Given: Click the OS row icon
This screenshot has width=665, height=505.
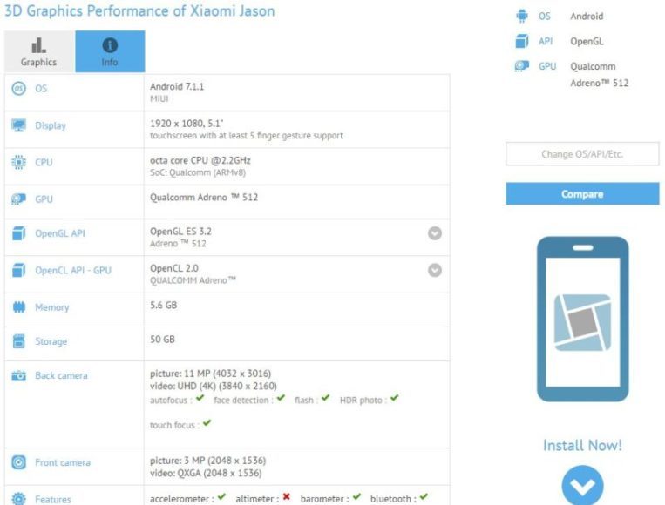Looking at the screenshot, I should 18,89.
